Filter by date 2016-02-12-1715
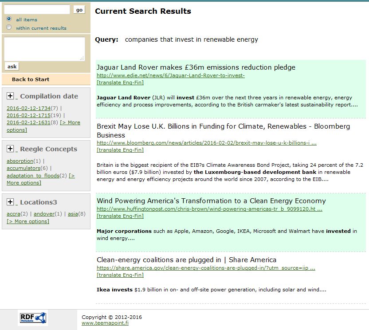Viewport: 369px width, 330px height. click(28, 115)
